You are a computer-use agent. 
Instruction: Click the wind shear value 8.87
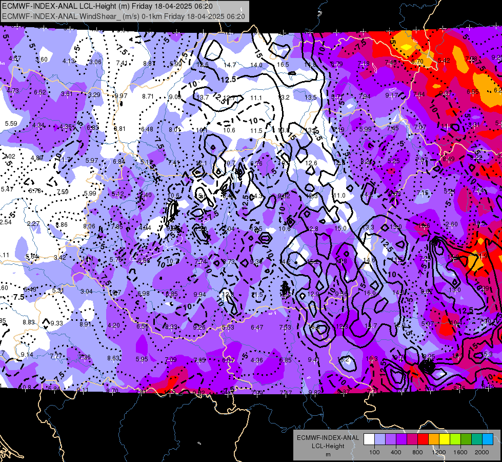pos(149,64)
